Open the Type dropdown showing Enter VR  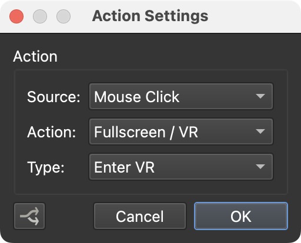pyautogui.click(x=181, y=167)
